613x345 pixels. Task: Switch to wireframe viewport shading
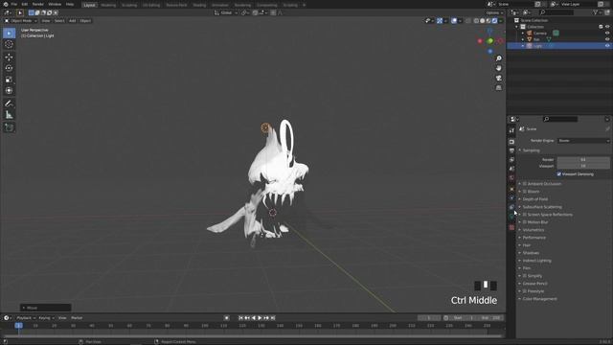point(476,21)
